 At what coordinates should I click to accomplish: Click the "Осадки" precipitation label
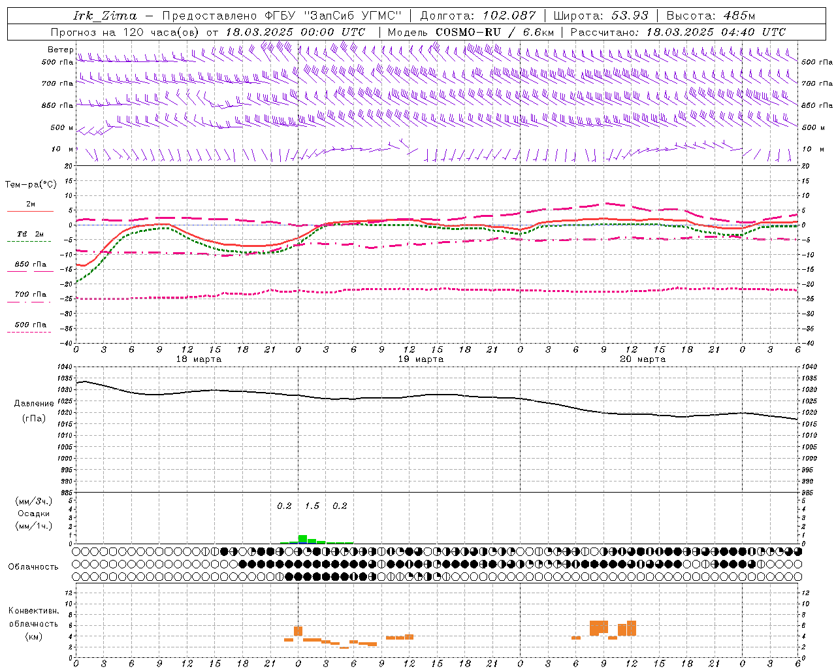pos(33,514)
